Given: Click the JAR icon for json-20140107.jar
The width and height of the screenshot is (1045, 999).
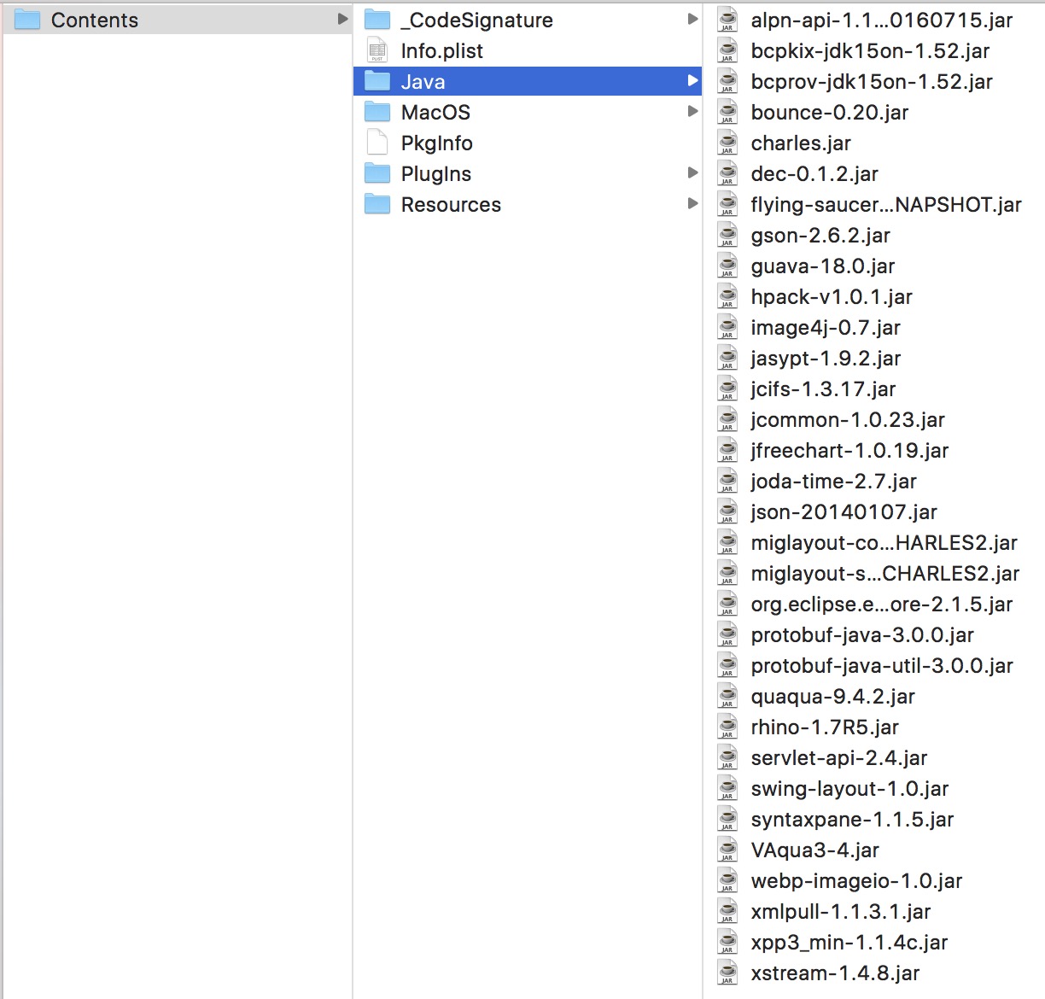Looking at the screenshot, I should click(x=727, y=511).
